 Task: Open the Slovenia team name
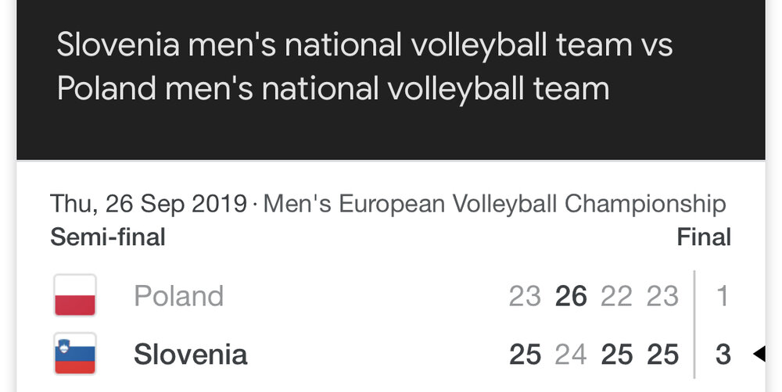click(191, 355)
